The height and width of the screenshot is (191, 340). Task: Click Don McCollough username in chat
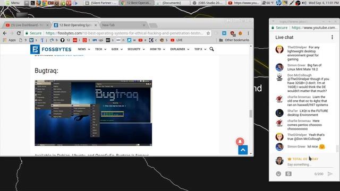[x=300, y=75]
